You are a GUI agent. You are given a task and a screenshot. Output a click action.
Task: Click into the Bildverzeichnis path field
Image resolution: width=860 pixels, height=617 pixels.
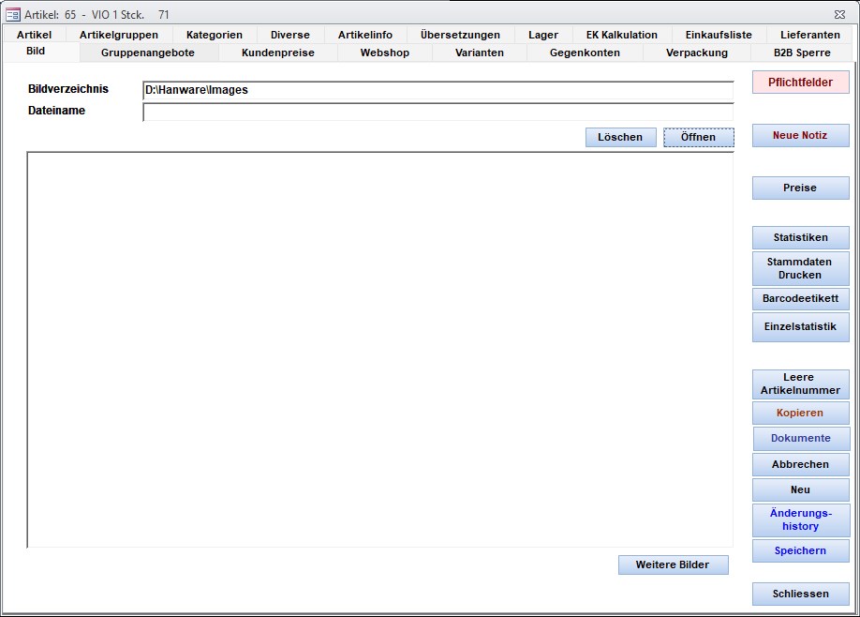point(437,90)
